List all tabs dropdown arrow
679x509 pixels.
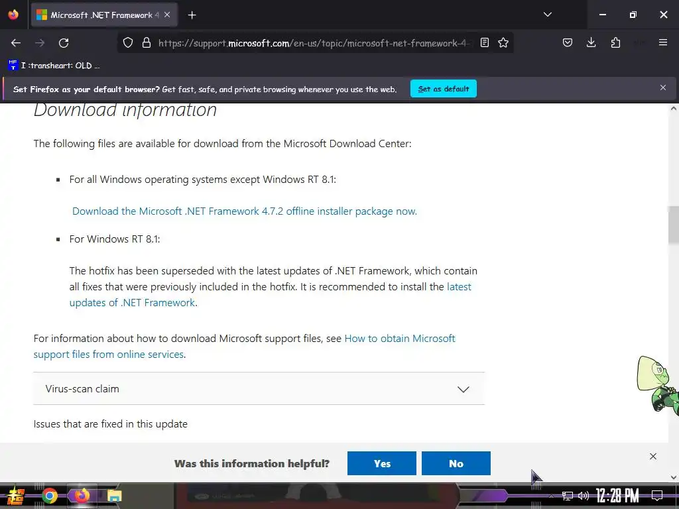[548, 15]
